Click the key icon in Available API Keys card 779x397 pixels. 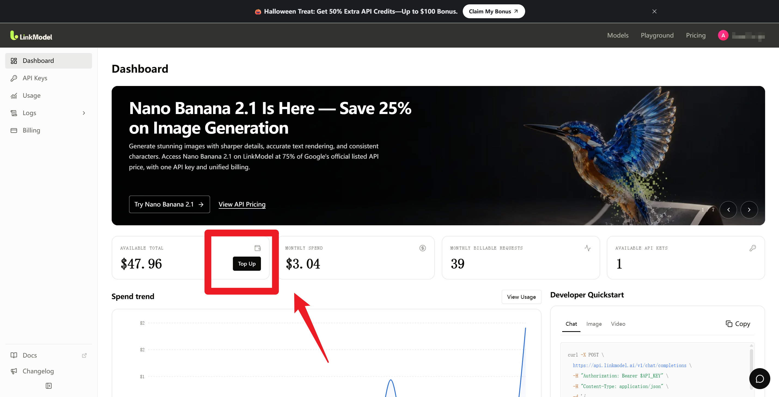(x=753, y=248)
